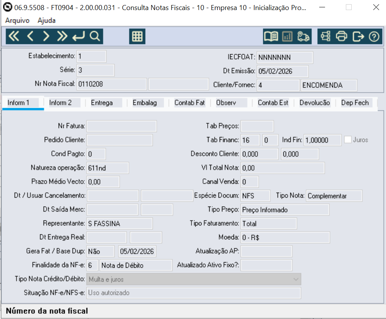The height and width of the screenshot is (319, 386).
Task: Click the delivery truck icon
Action: click(303, 36)
